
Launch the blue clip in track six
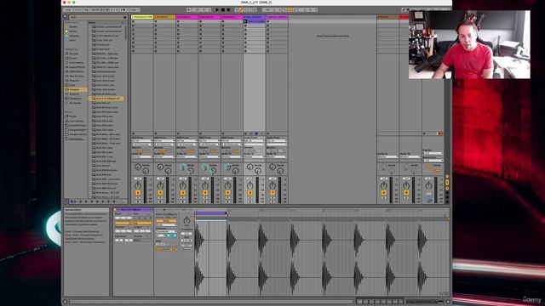pyautogui.click(x=245, y=21)
